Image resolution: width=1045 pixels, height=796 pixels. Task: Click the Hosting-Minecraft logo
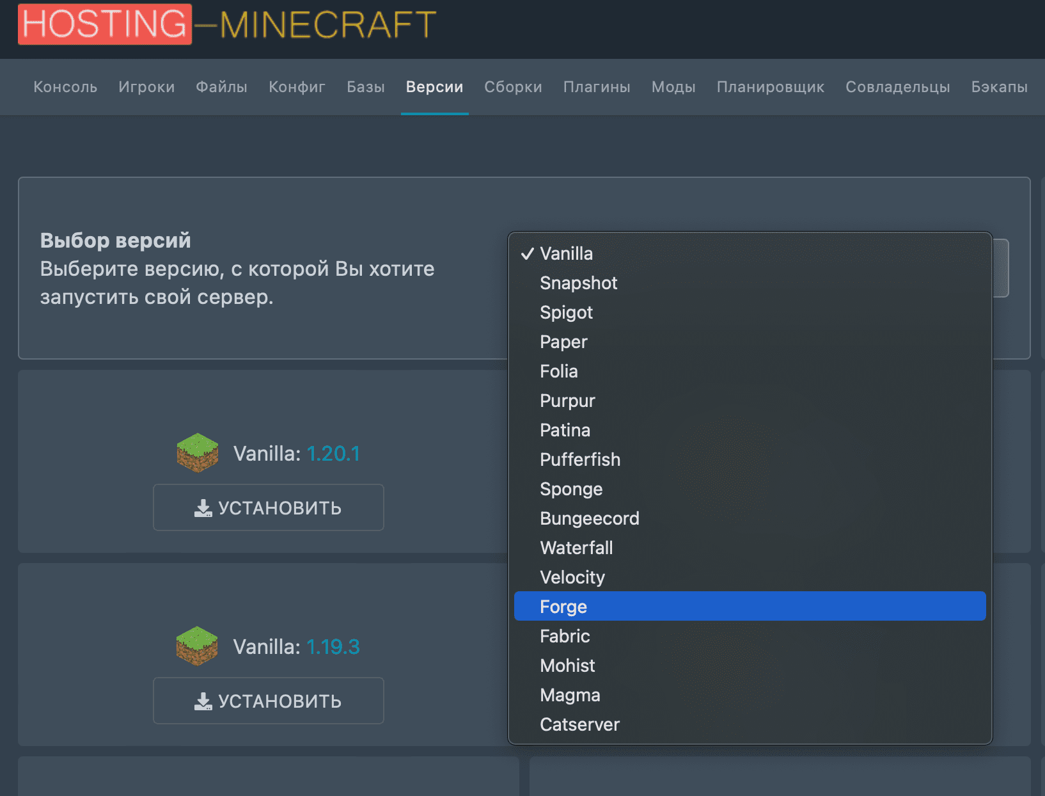[227, 24]
